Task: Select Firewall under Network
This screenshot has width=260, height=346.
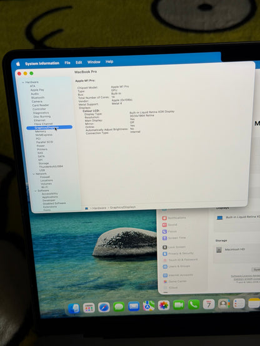Action: [45, 177]
